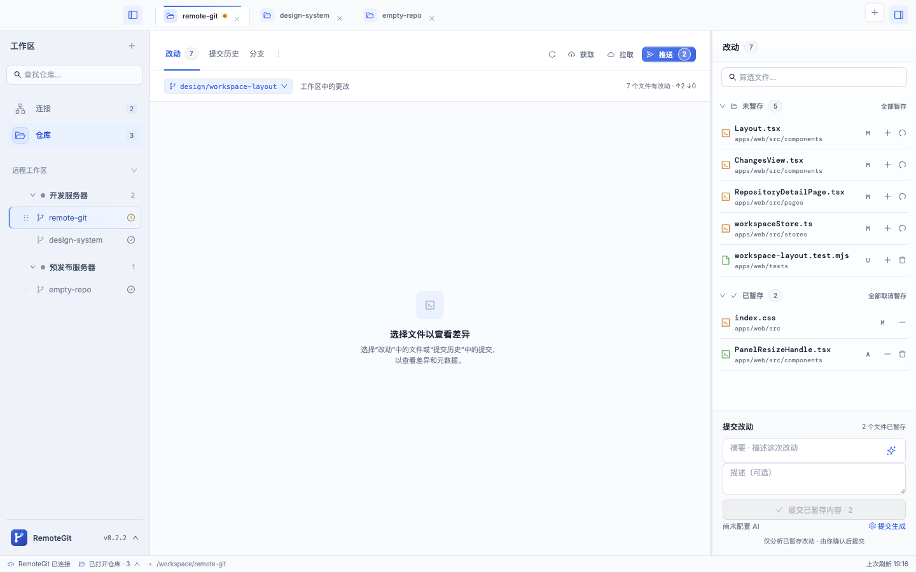Click the 提交已暂存内容 commit button

click(x=814, y=510)
